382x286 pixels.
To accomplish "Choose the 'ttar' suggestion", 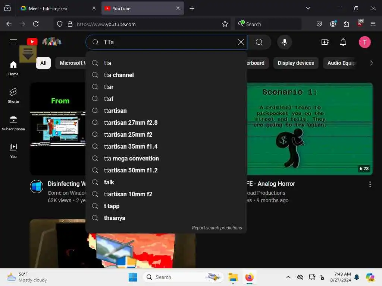I will [166, 87].
